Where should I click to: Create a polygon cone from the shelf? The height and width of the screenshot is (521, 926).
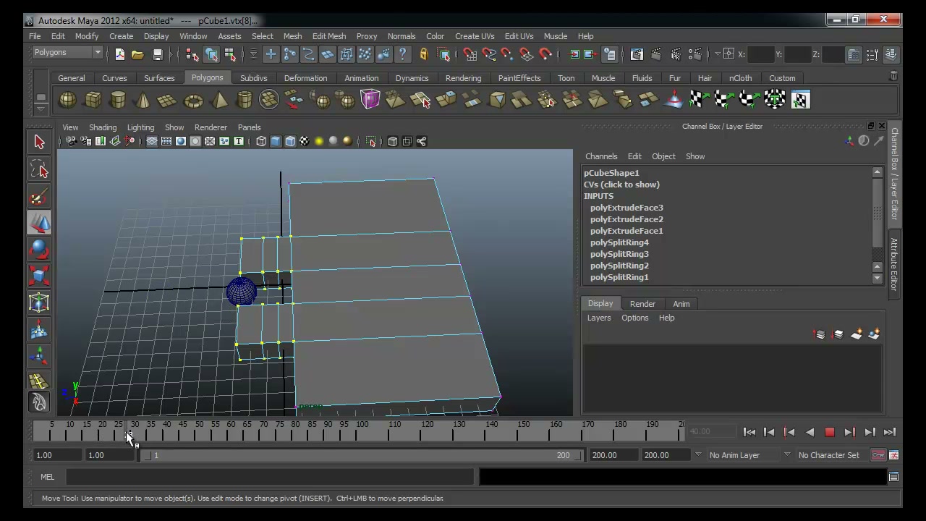[x=143, y=100]
